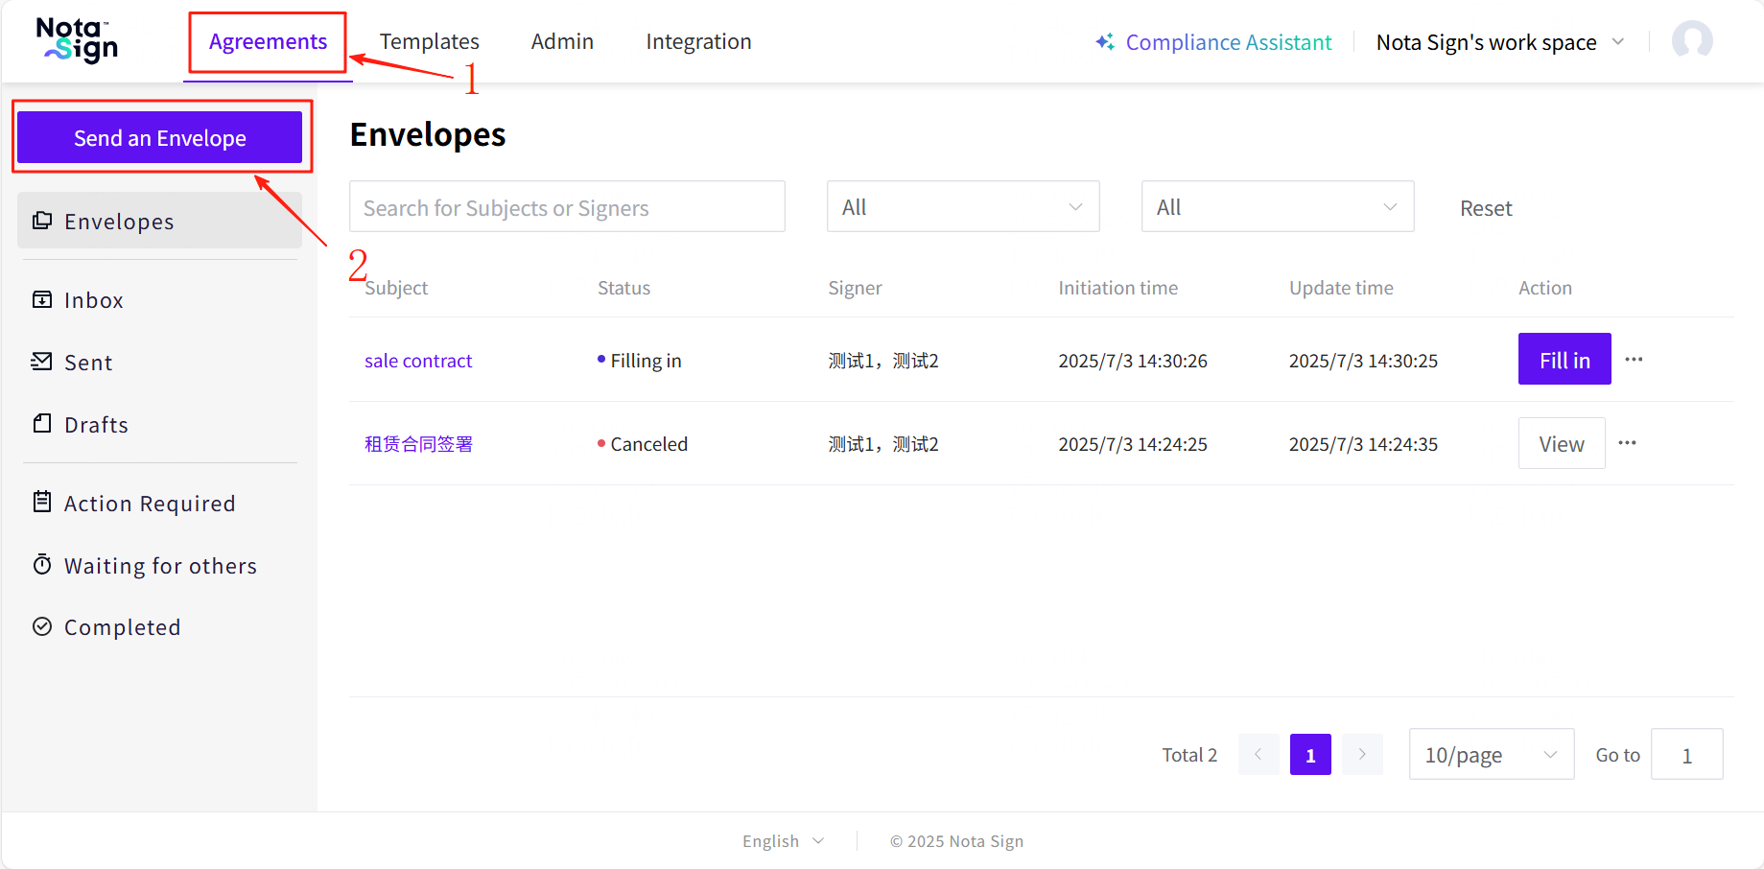Focus the Search for Subjects or Signers field

pyautogui.click(x=567, y=207)
